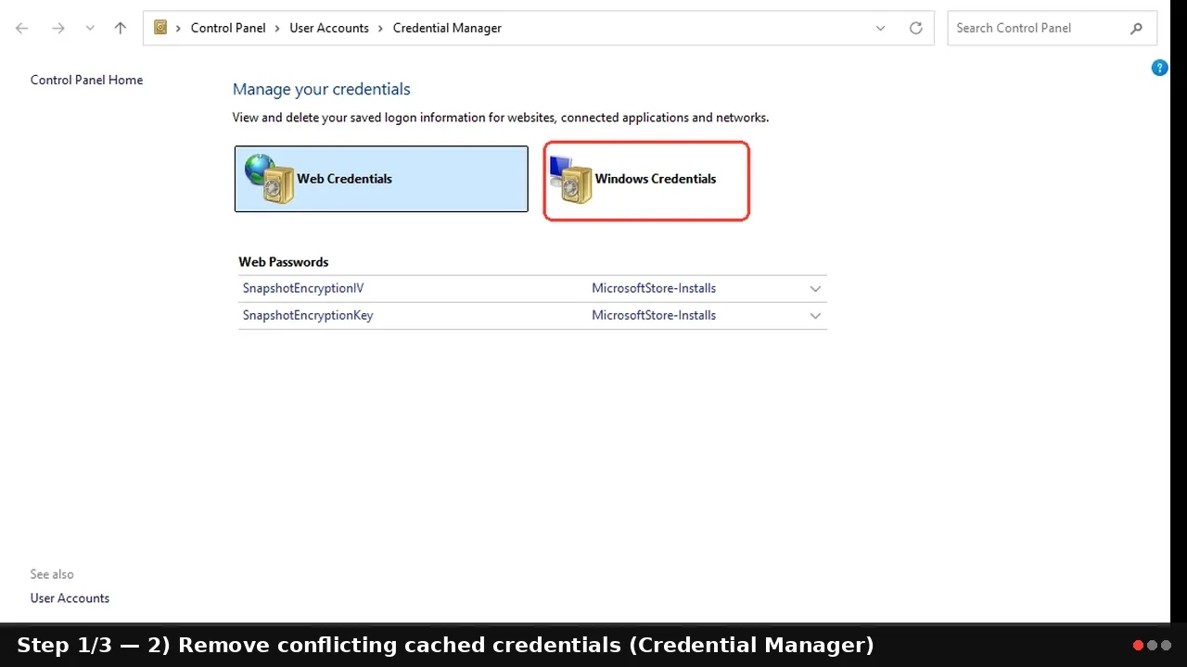This screenshot has width=1187, height=667.
Task: Go back with the left arrow
Action: (22, 28)
